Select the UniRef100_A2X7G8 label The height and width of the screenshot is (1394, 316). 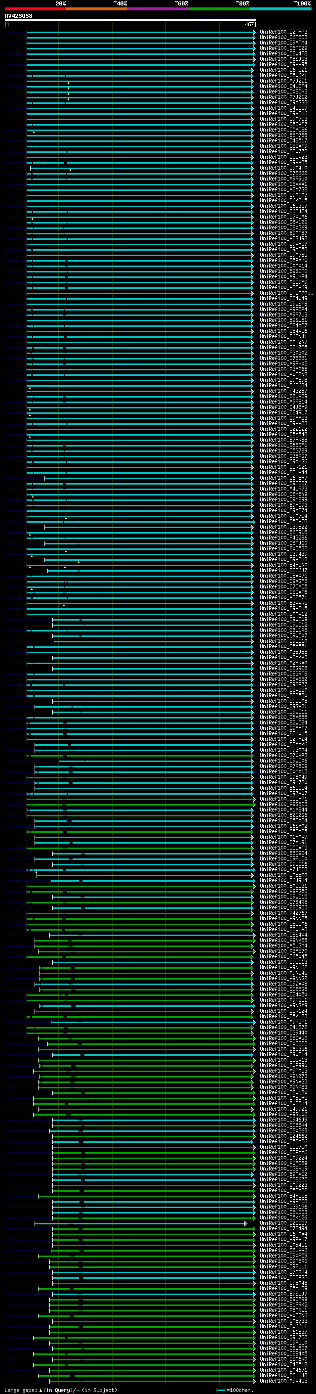pos(283,189)
